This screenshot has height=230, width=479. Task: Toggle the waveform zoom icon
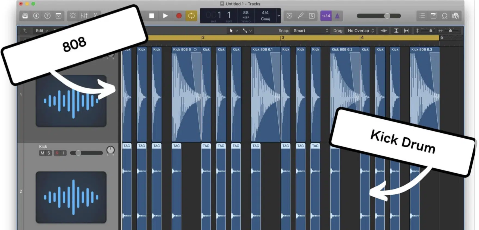coord(384,31)
